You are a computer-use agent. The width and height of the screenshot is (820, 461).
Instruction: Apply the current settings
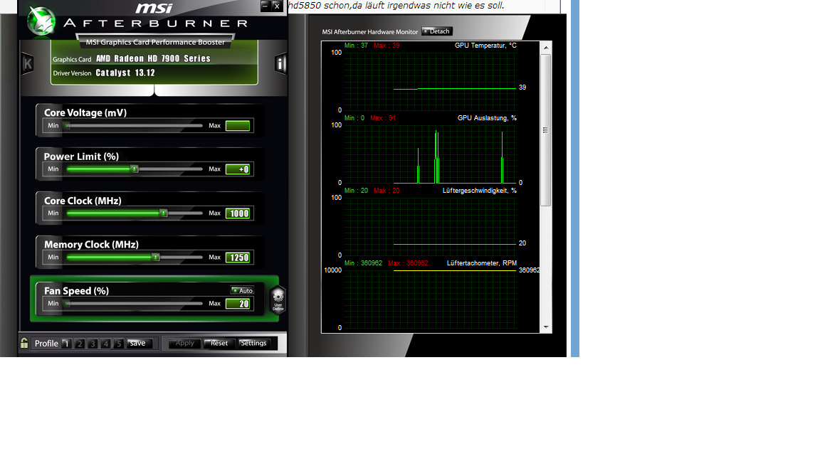184,344
